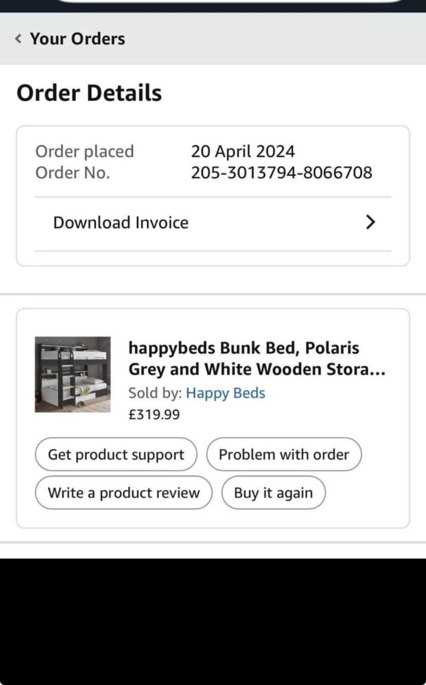Click the 20 April 2024 order date
The width and height of the screenshot is (426, 685).
(x=242, y=151)
